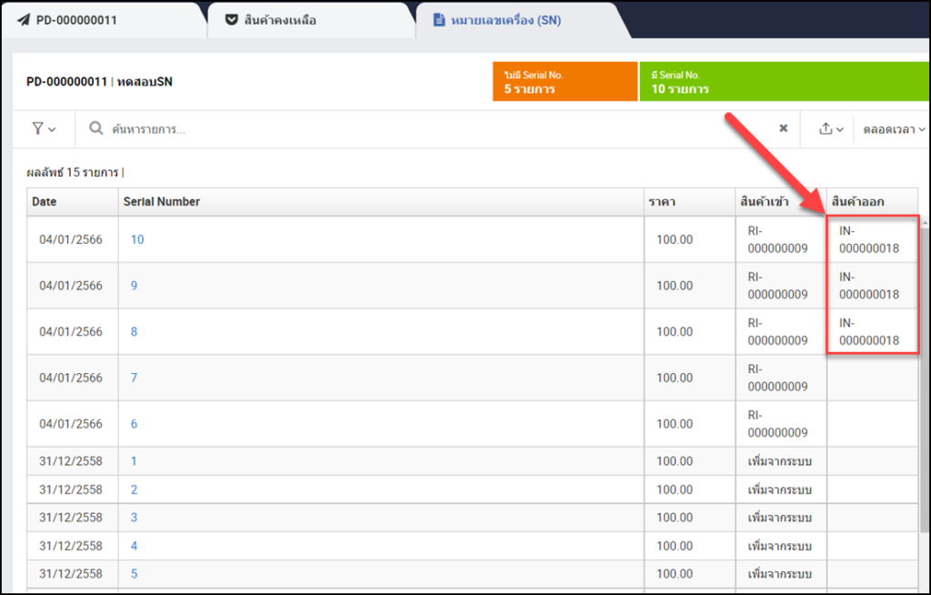Image resolution: width=931 pixels, height=595 pixels.
Task: Clear search with the X icon
Action: [783, 129]
